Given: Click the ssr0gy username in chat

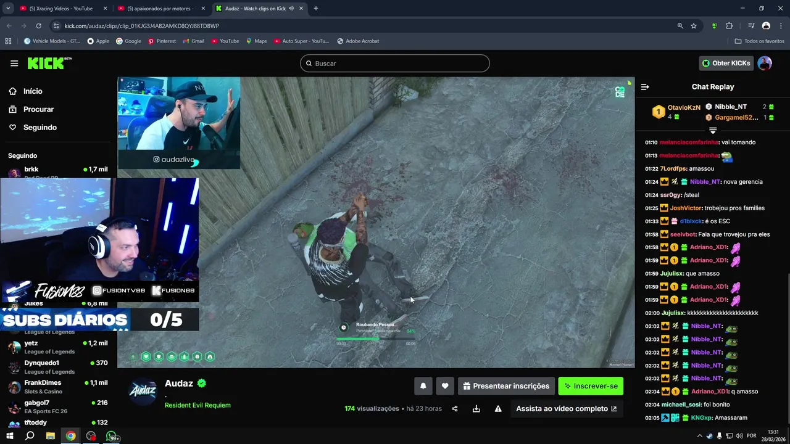Looking at the screenshot, I should coord(670,195).
